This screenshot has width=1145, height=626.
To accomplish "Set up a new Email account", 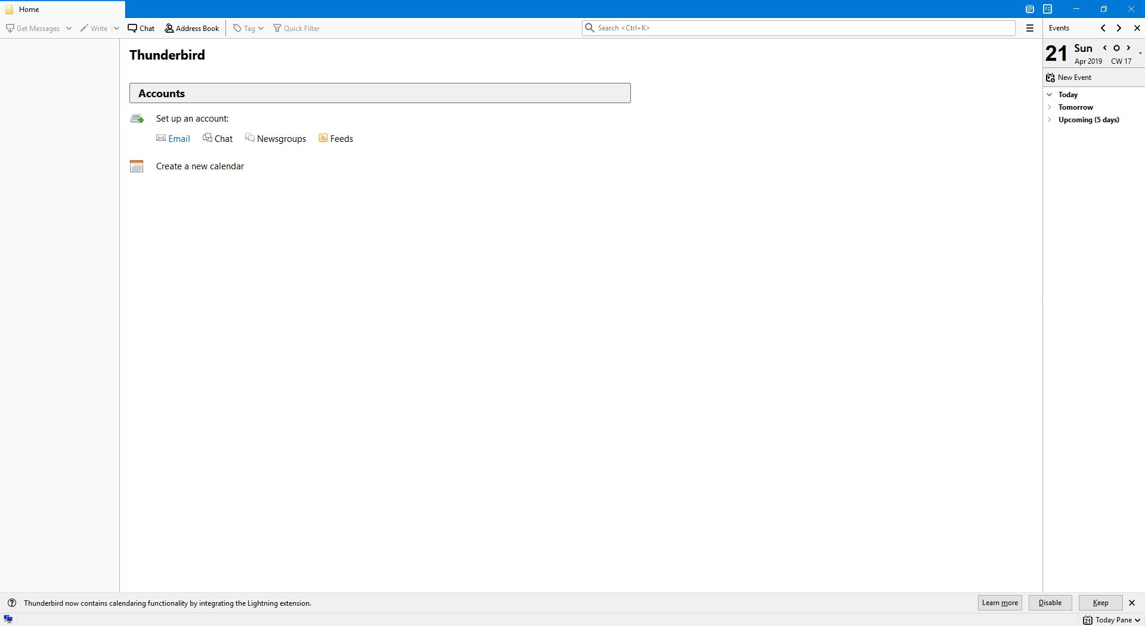I will (173, 138).
